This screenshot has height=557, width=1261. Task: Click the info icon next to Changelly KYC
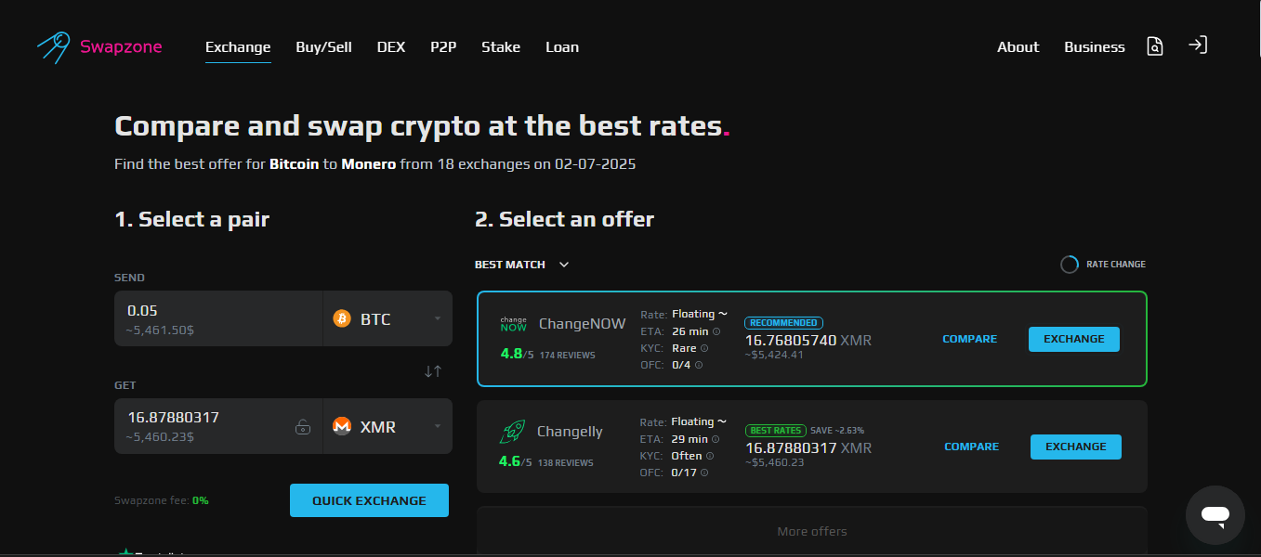pos(710,456)
